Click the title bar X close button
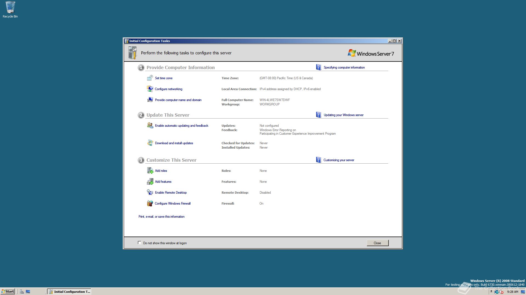 399,41
